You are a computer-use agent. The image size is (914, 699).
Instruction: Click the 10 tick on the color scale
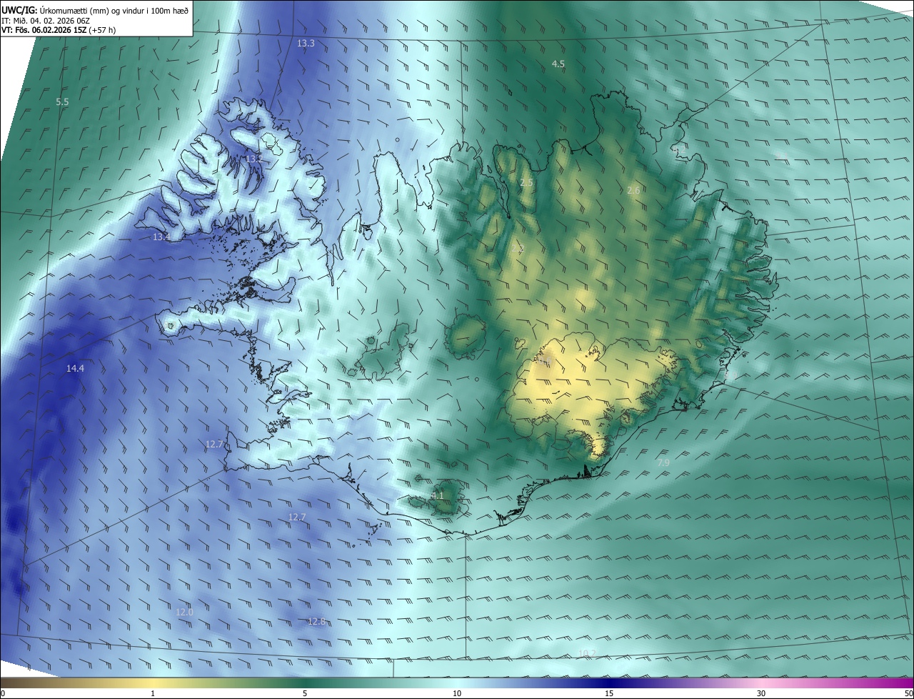click(x=457, y=693)
